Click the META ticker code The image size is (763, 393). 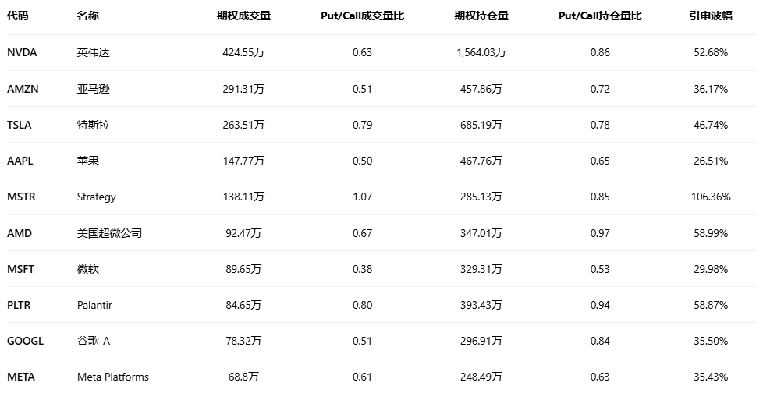(21, 377)
